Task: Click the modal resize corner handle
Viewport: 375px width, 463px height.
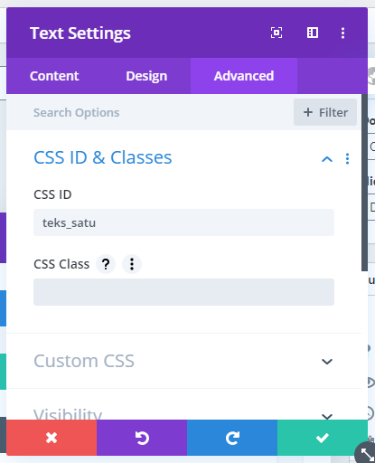Action: coord(366,453)
